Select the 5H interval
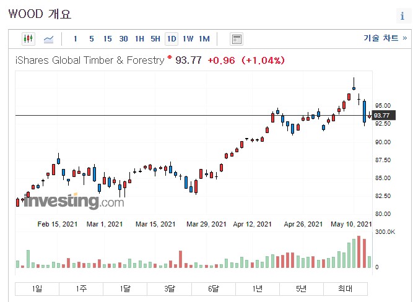413x302 pixels. (x=155, y=39)
